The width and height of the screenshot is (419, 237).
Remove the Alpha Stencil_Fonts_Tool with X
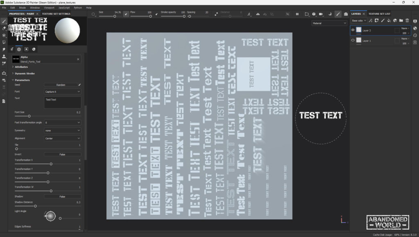coord(78,59)
